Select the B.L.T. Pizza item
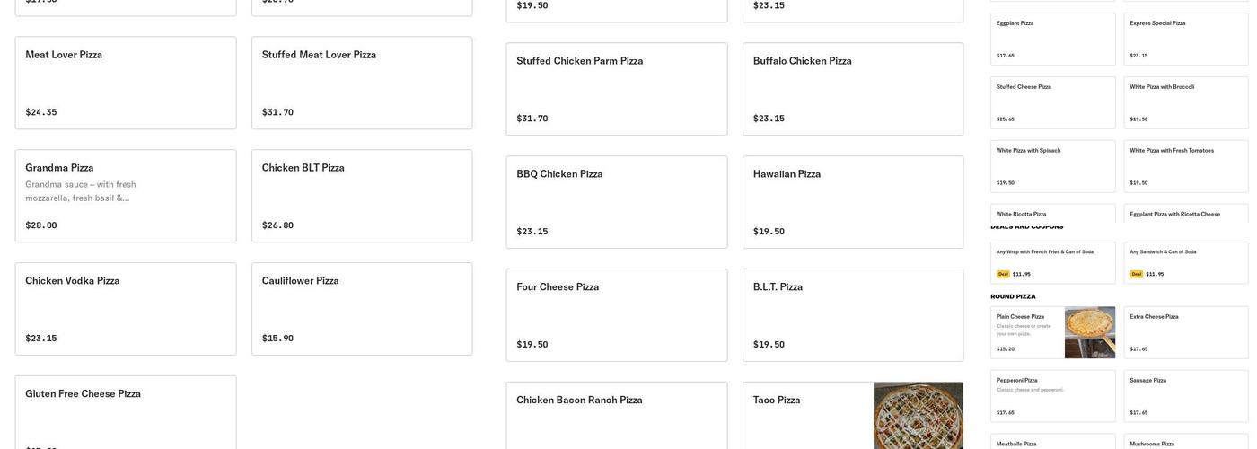The image size is (1257, 449). tap(853, 315)
